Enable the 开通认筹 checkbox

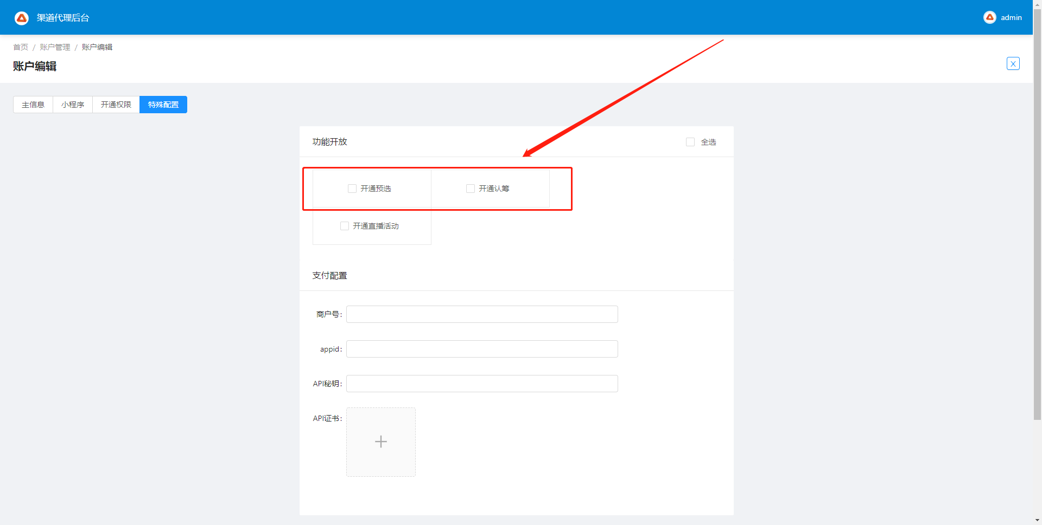coord(471,189)
